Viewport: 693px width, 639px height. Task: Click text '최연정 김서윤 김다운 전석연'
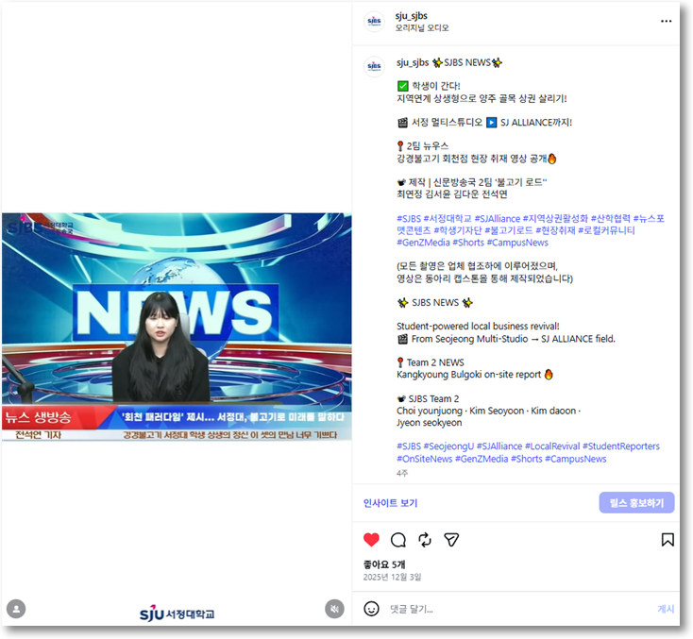tap(451, 194)
